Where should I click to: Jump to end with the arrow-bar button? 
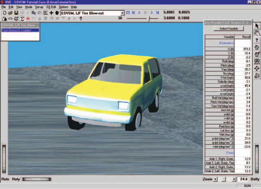coord(158,13)
